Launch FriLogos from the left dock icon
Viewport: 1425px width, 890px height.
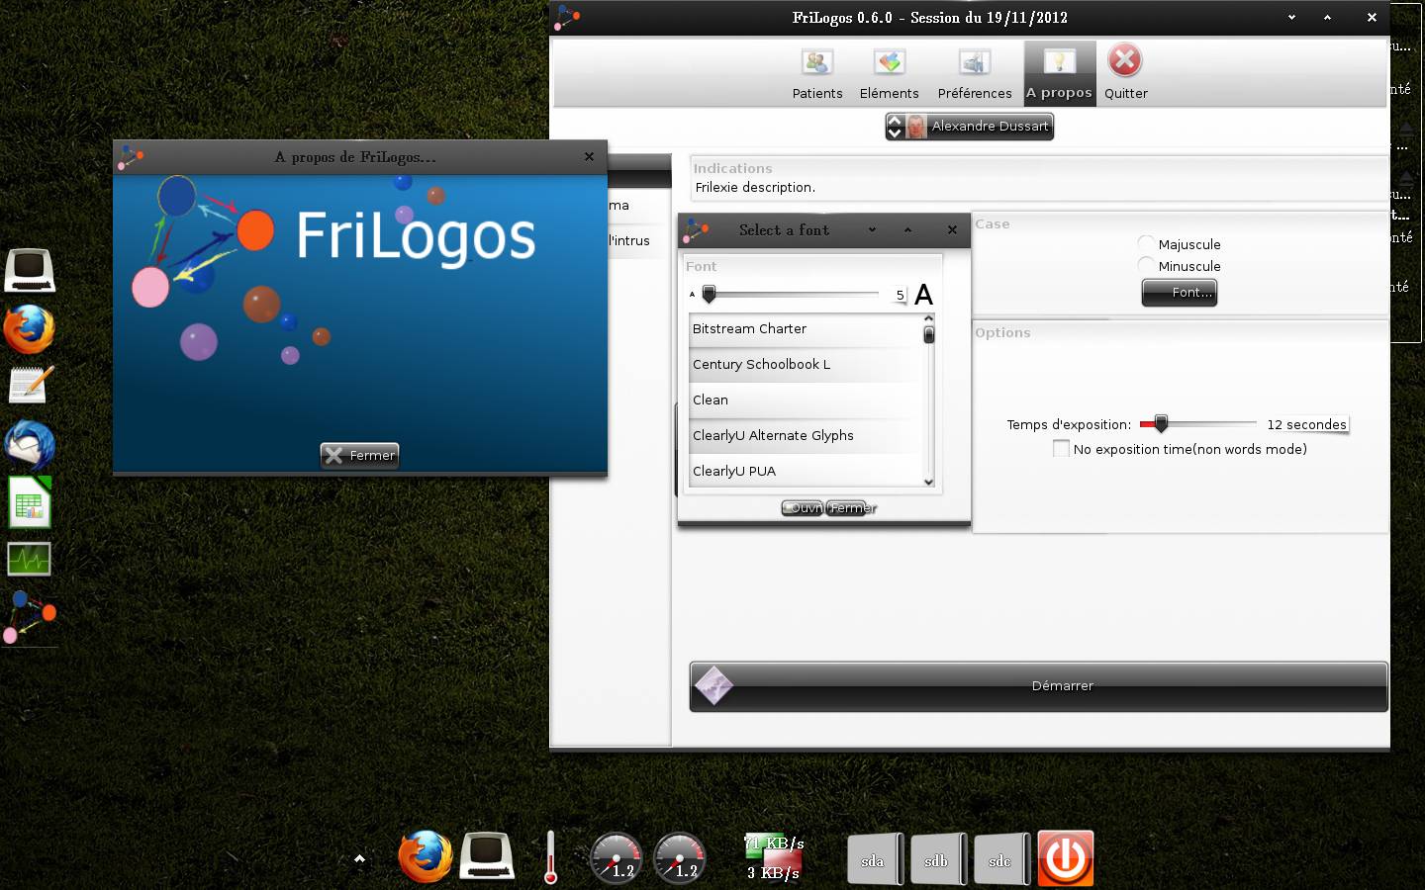point(30,617)
